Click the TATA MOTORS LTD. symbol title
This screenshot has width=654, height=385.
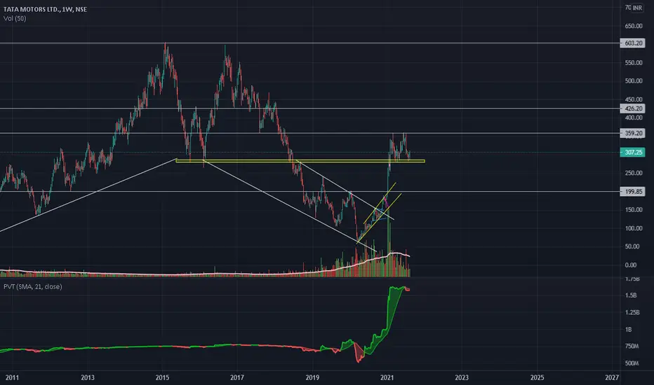click(x=45, y=9)
